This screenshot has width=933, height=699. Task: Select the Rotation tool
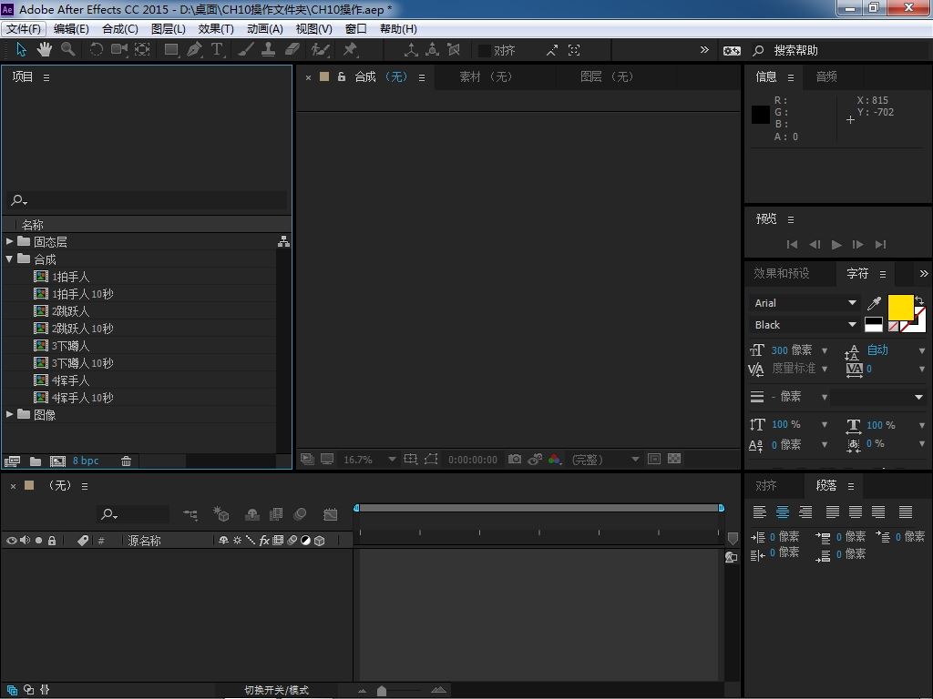click(x=96, y=50)
